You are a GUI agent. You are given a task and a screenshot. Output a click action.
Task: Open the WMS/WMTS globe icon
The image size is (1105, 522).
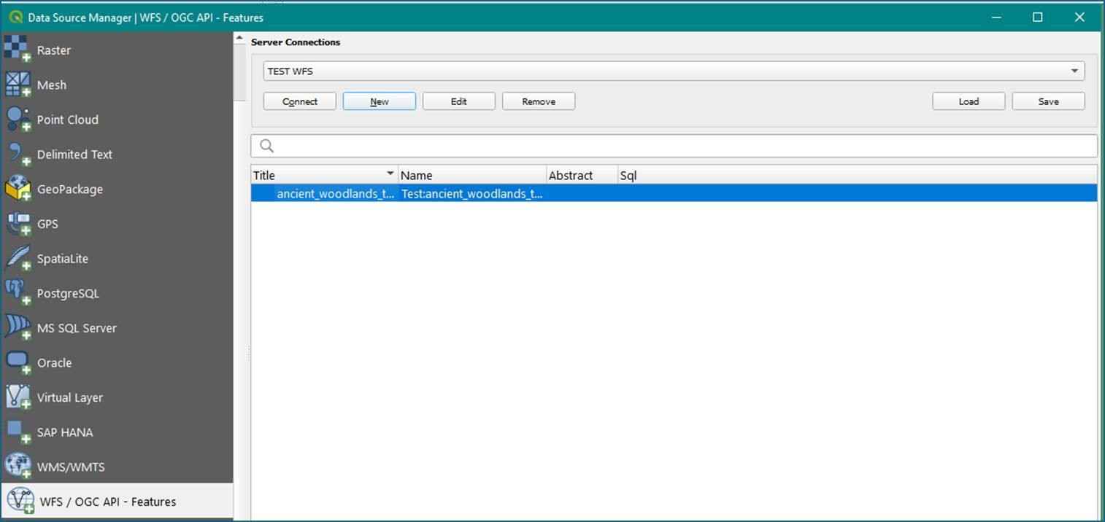[18, 467]
